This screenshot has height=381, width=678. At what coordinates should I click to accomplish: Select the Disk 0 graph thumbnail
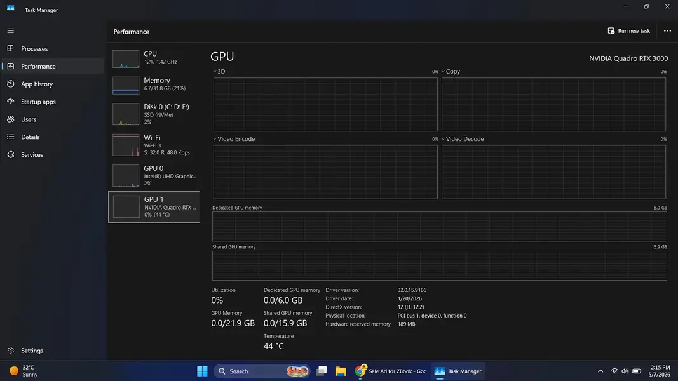(x=126, y=114)
